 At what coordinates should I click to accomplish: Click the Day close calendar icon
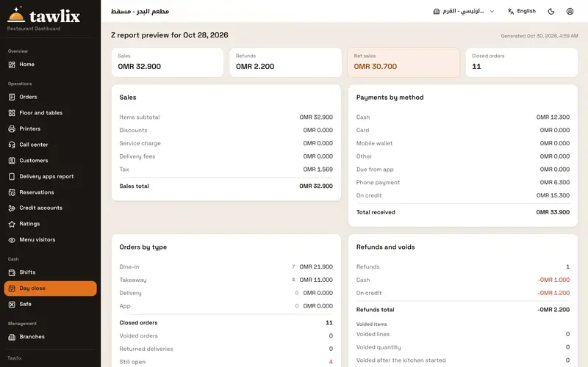pyautogui.click(x=12, y=288)
